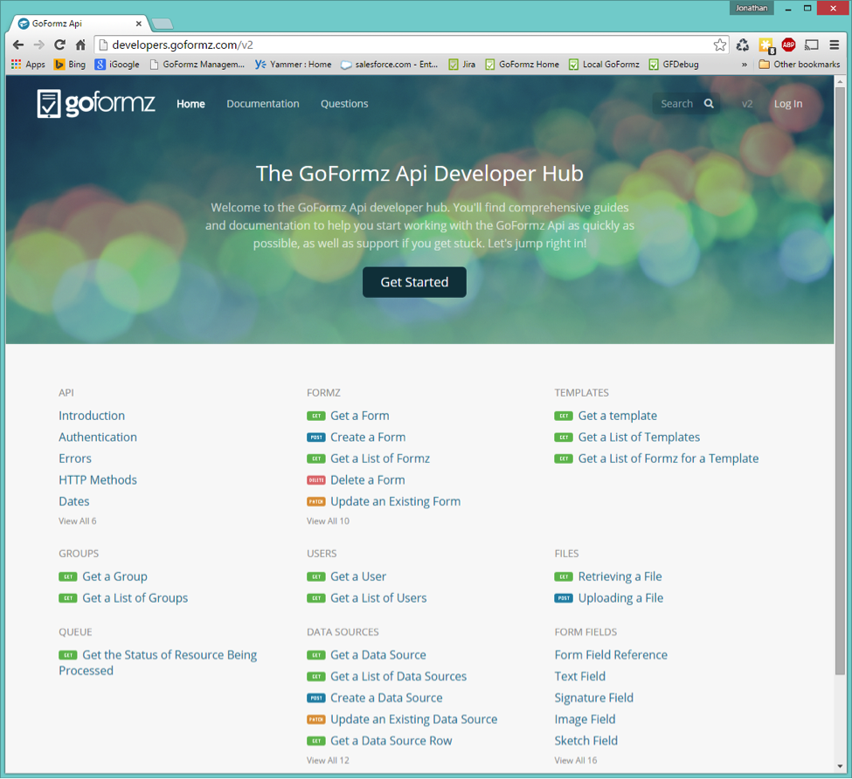Click the address bar URL
Screen dimensions: 852x779
(x=183, y=45)
